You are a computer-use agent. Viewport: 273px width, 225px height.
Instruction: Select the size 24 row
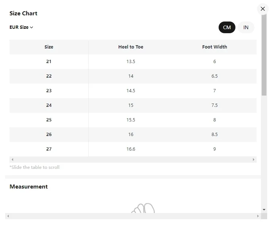[x=133, y=105]
